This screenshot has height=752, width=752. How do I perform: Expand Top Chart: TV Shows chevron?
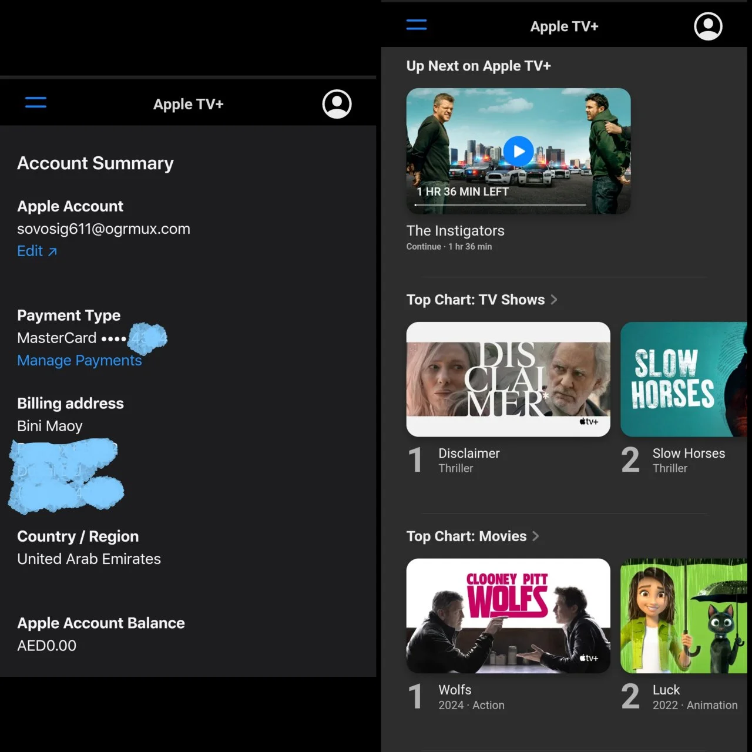[x=553, y=300]
